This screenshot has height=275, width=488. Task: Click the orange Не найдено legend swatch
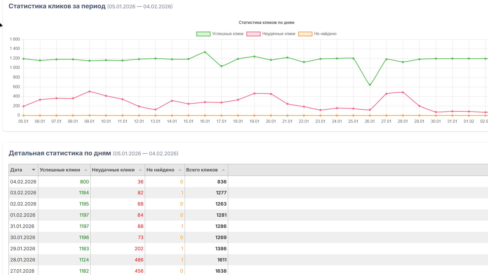click(305, 34)
